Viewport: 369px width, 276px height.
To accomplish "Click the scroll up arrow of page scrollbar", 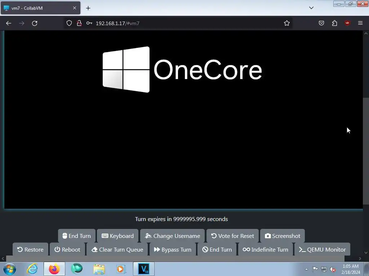I will [x=366, y=33].
